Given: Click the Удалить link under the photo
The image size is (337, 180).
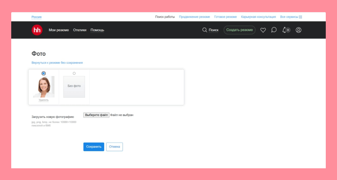Looking at the screenshot, I should [44, 100].
